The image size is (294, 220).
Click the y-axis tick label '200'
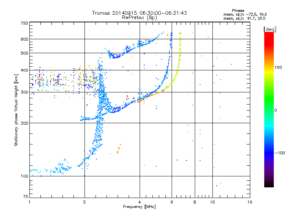pyautogui.click(x=24, y=123)
